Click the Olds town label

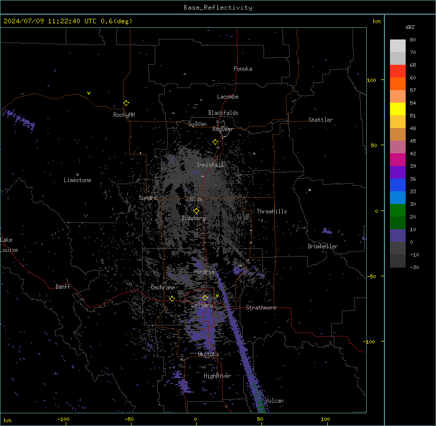tap(196, 199)
